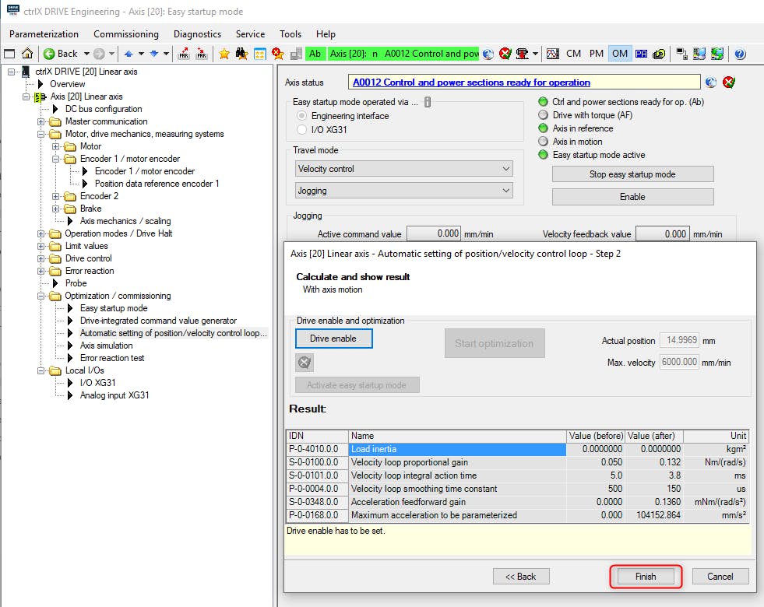Click the green network computers icon
This screenshot has height=607, width=764.
(x=717, y=54)
